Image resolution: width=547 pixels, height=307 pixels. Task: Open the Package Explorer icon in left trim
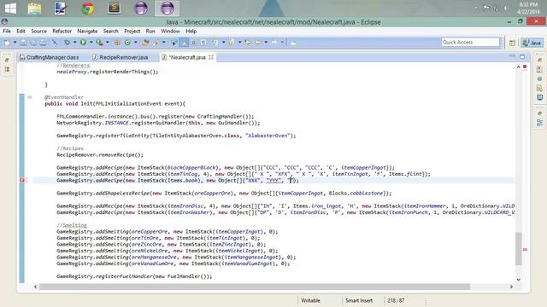point(7,69)
